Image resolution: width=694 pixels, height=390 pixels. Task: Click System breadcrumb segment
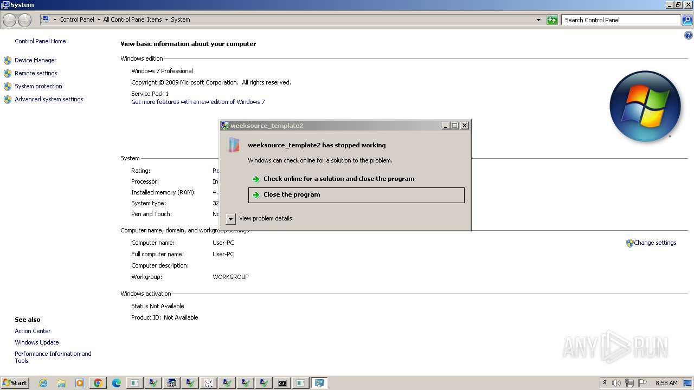[181, 19]
